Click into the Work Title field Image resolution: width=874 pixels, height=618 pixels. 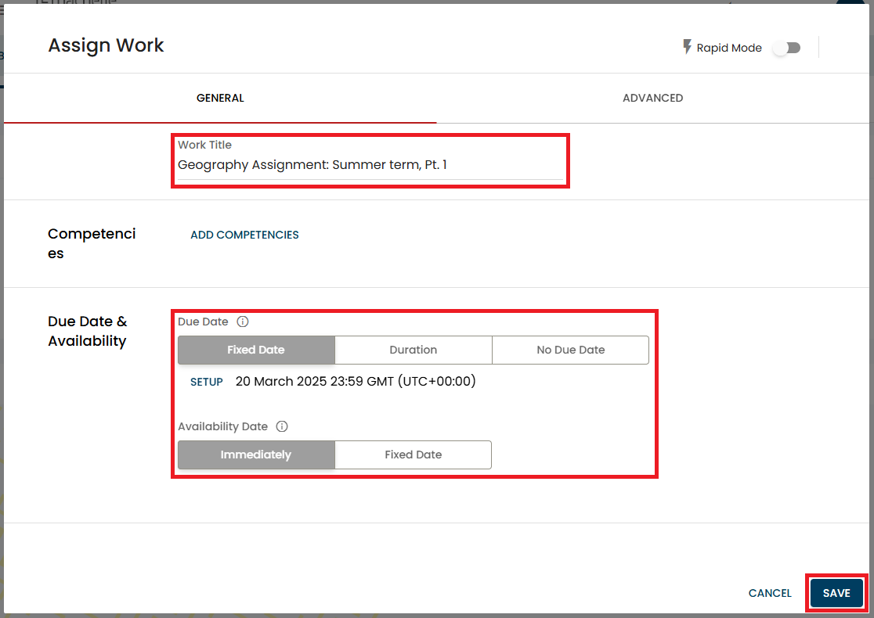pos(370,165)
